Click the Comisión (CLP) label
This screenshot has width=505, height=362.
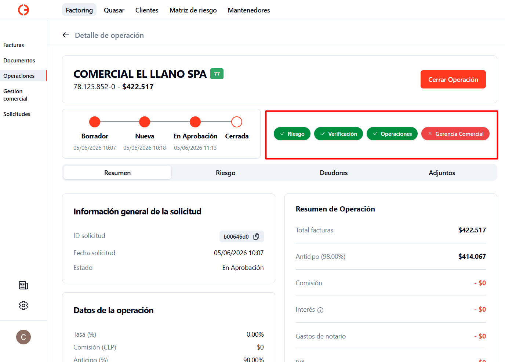click(95, 347)
